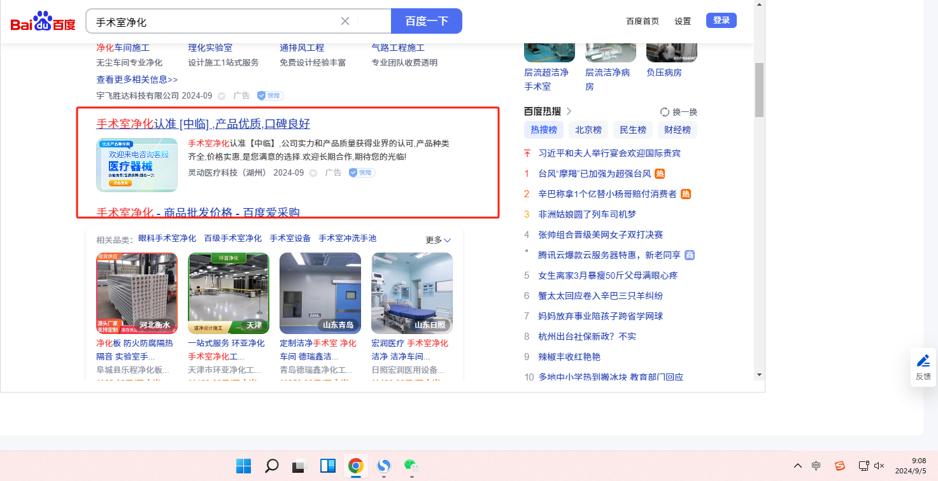
Task: Click Sogou input tray icon
Action: [840, 466]
